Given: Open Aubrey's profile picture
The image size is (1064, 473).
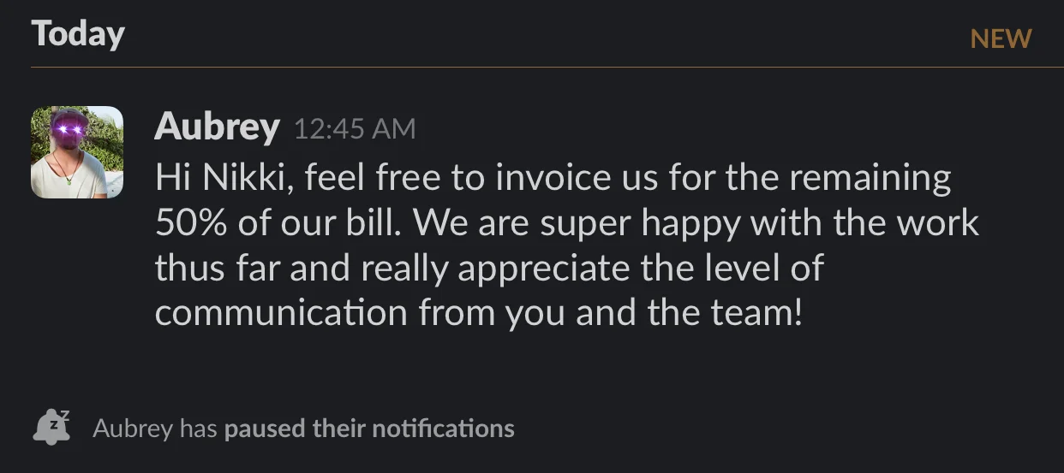Looking at the screenshot, I should (x=77, y=152).
